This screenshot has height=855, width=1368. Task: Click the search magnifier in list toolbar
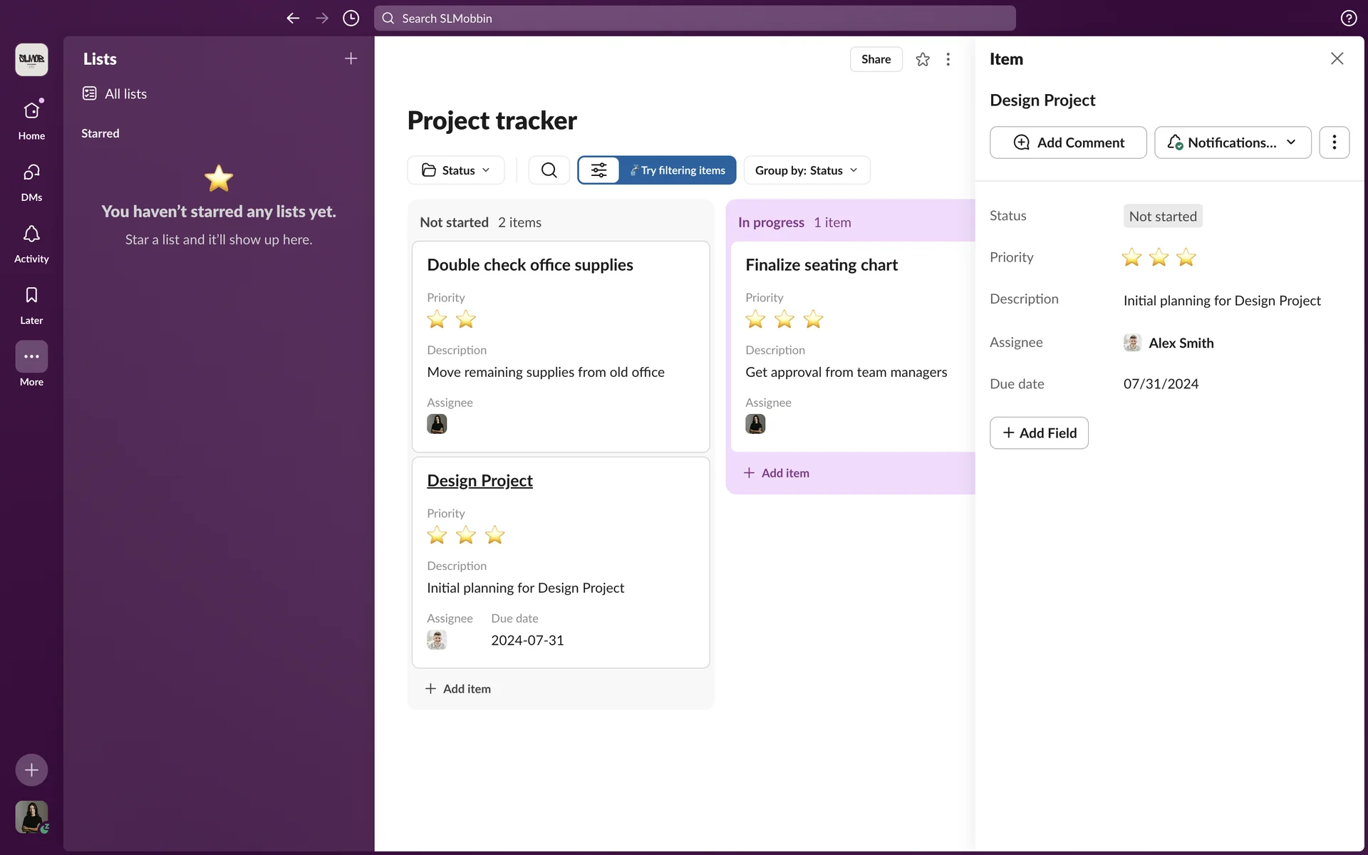click(549, 170)
